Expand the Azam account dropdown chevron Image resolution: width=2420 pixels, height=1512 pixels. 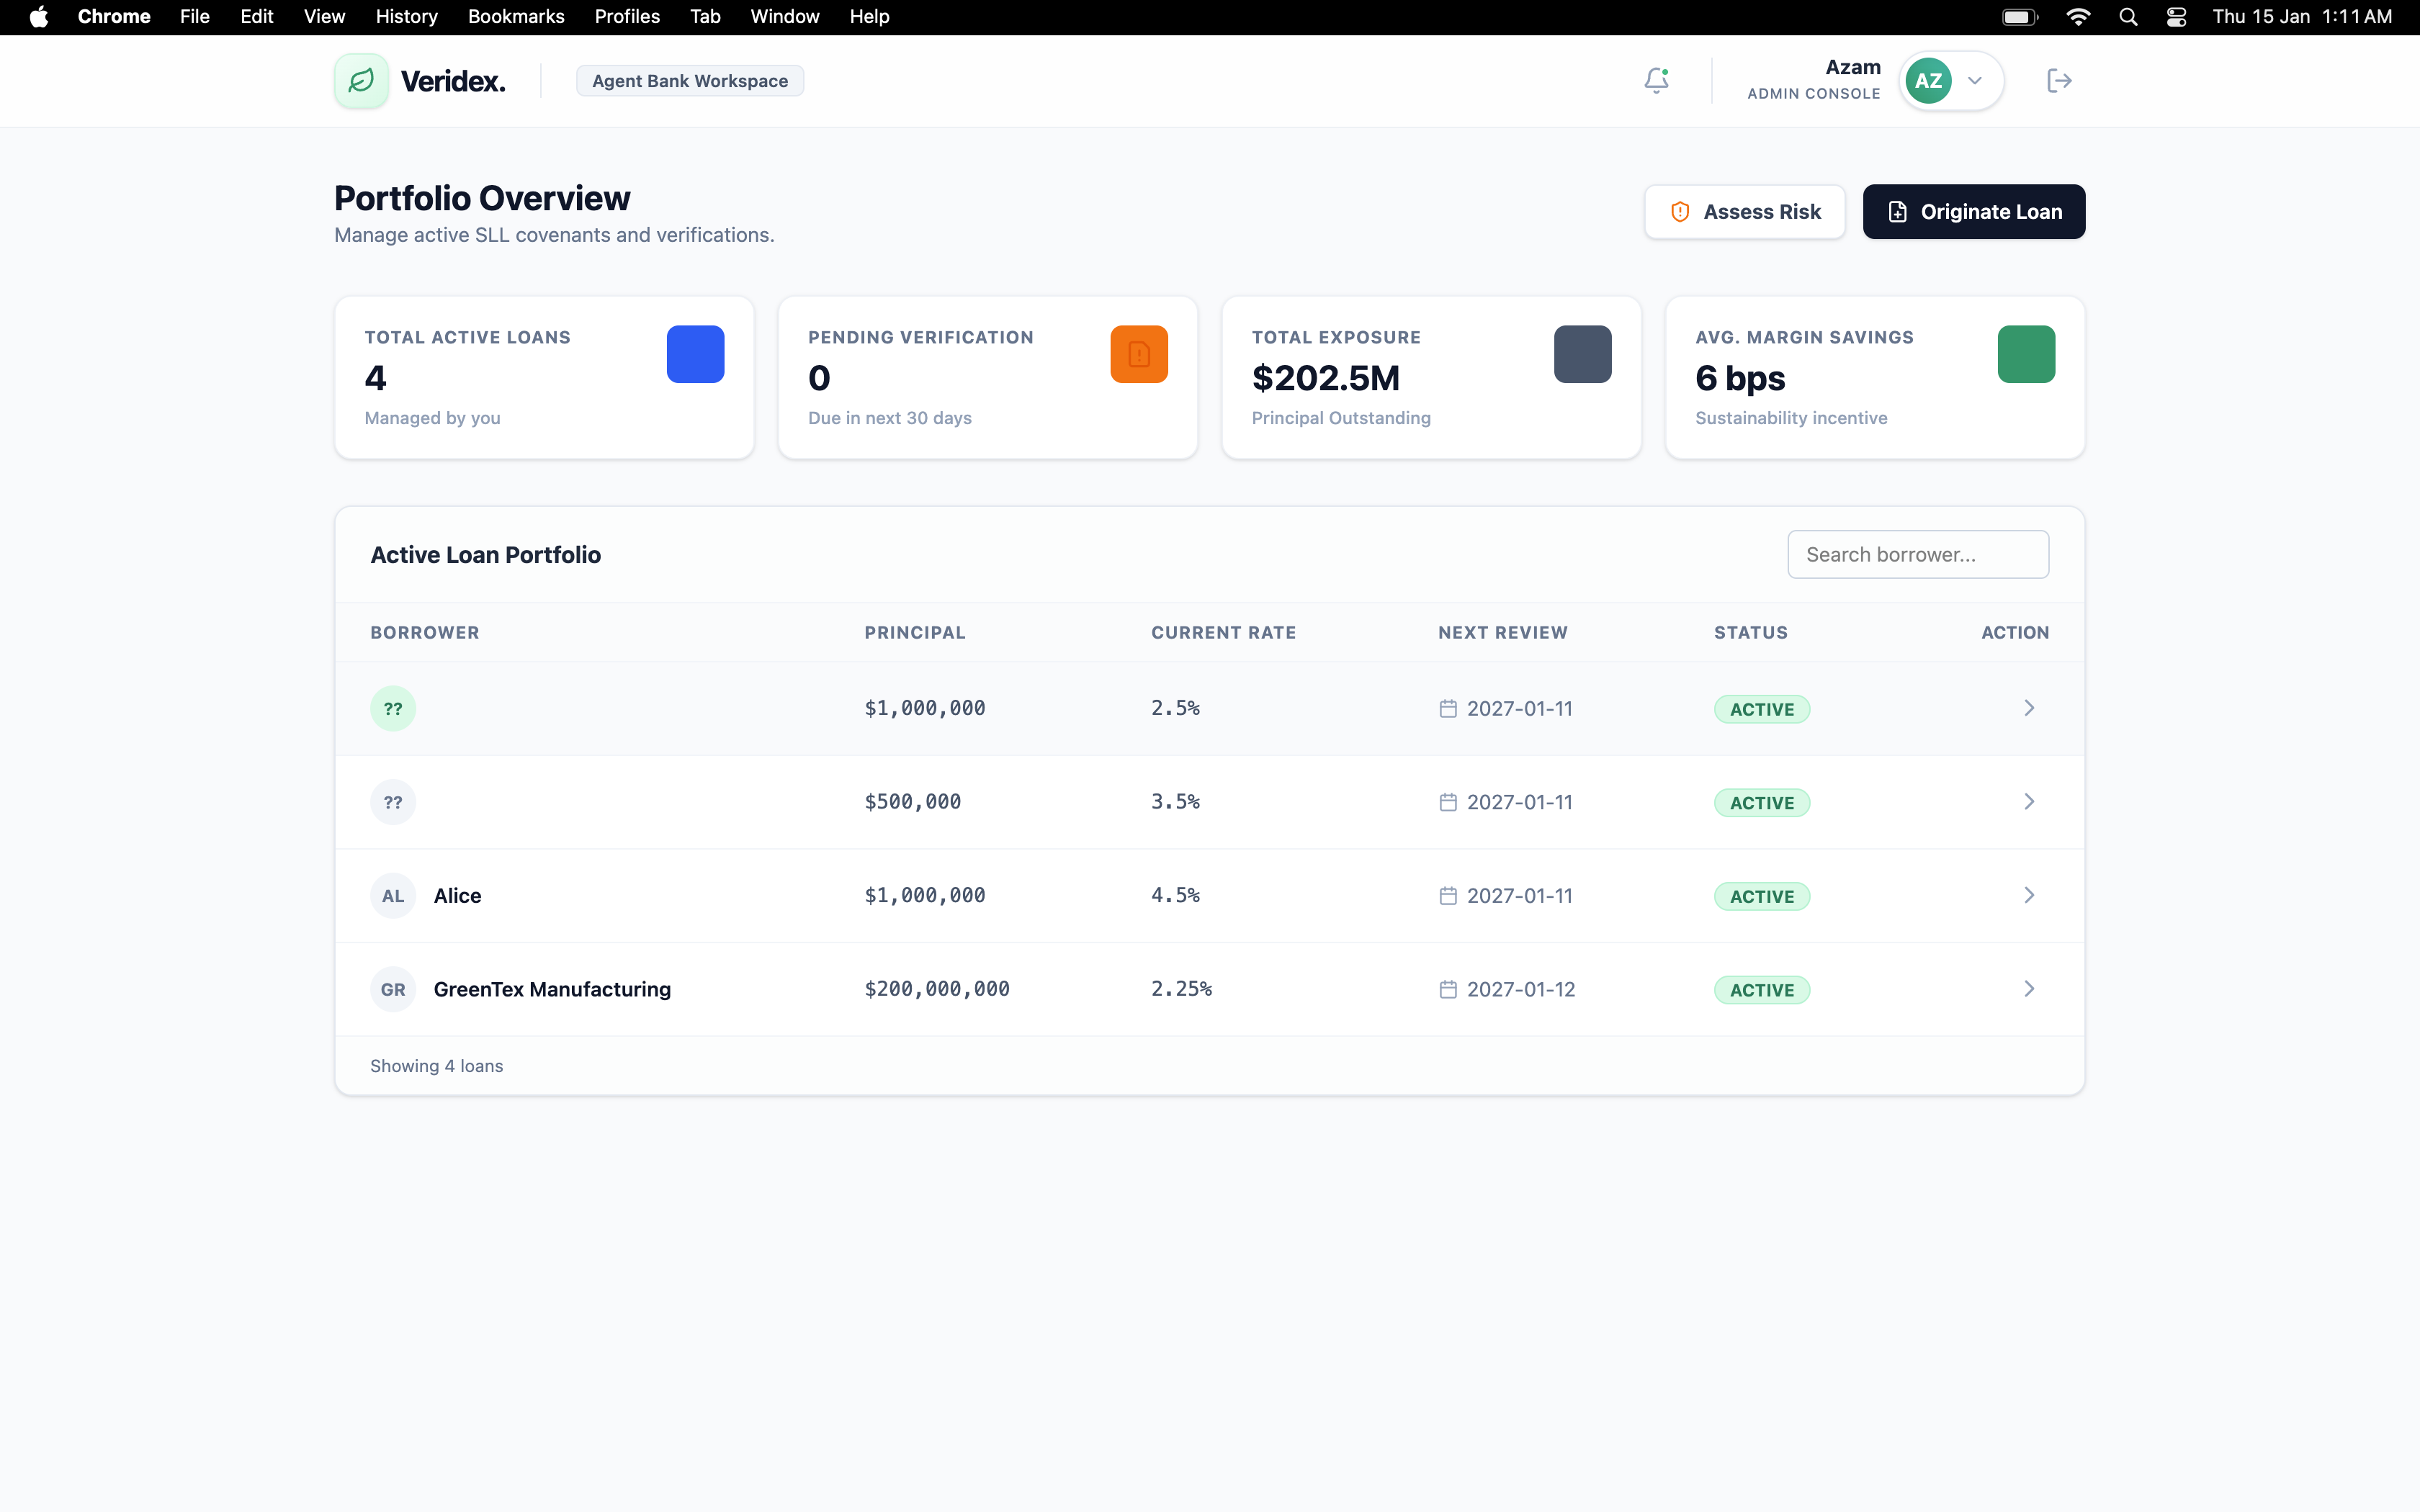click(x=1975, y=80)
